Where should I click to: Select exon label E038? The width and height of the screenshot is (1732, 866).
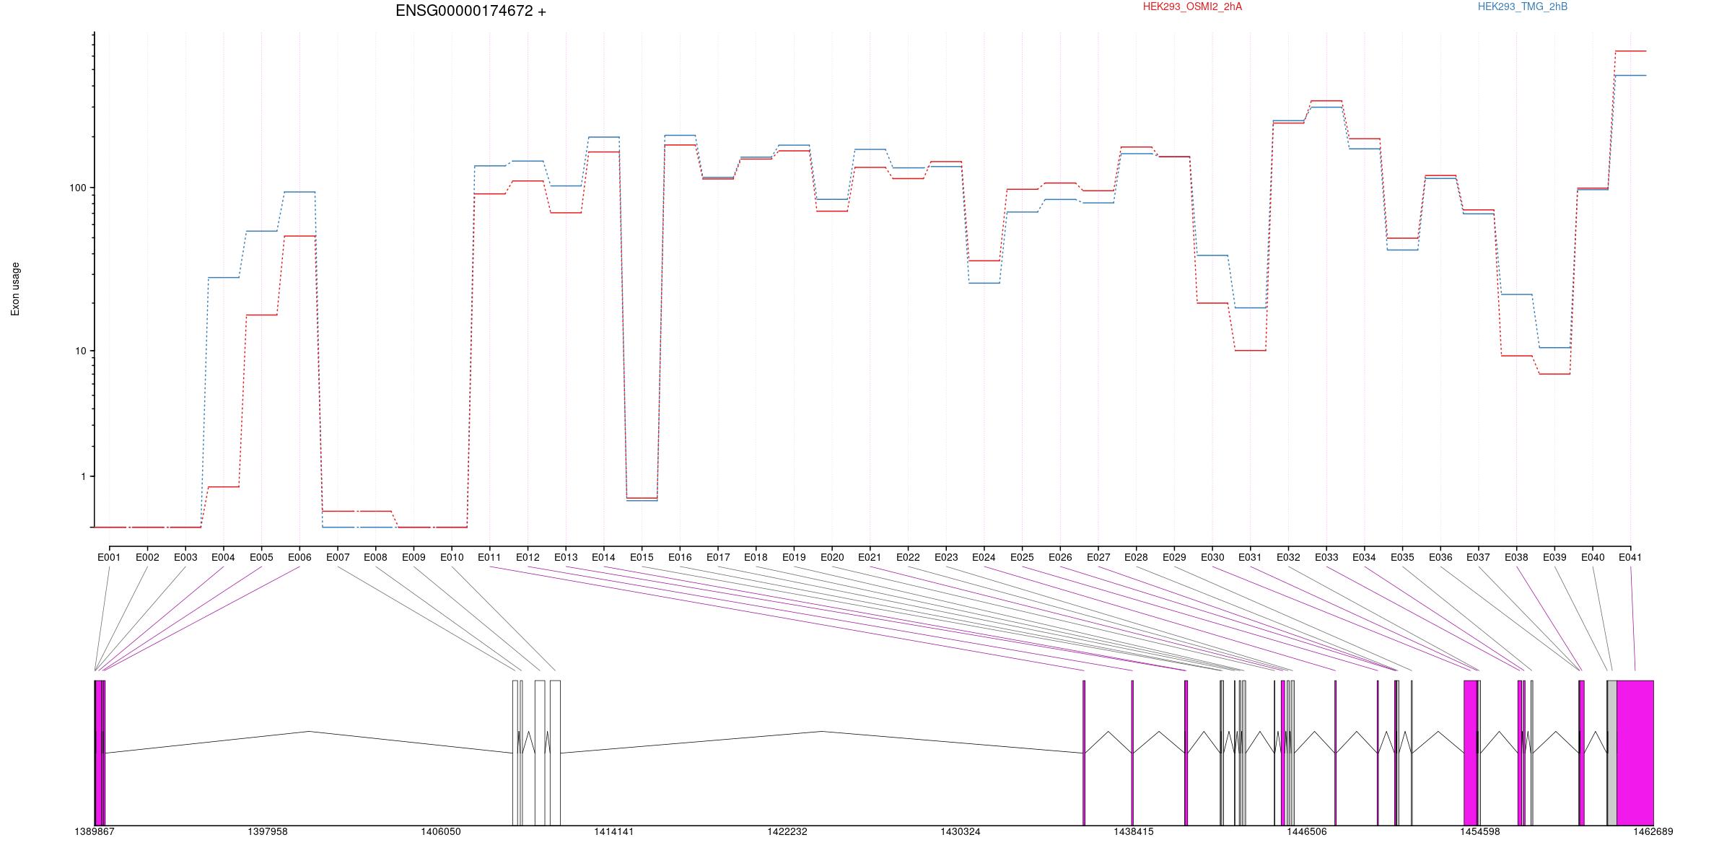pyautogui.click(x=1516, y=557)
